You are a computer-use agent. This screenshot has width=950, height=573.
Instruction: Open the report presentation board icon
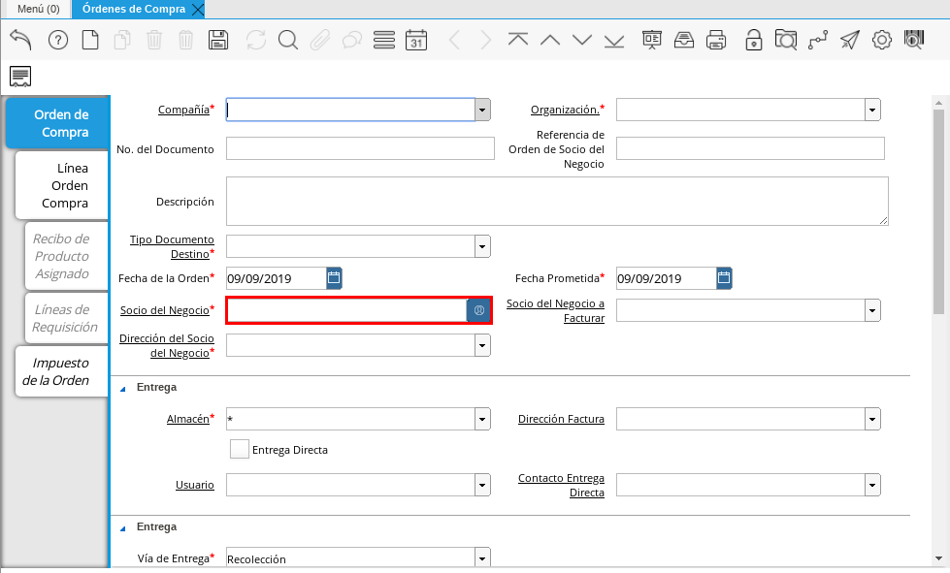pos(652,41)
